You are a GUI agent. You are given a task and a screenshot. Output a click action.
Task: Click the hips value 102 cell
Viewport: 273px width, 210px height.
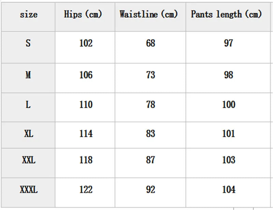click(86, 43)
